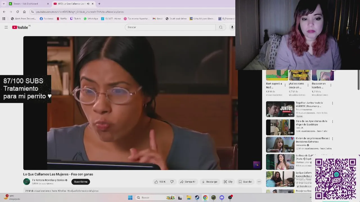Open the Windows Start menu
Screen dimensions: 360x202
pos(130,198)
